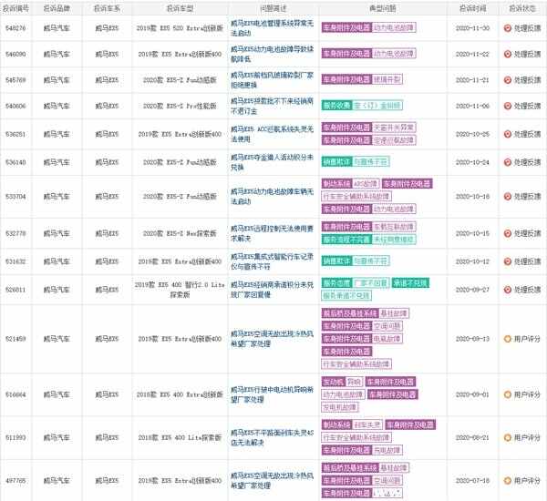Click '威马汽车' brand in row 545769
This screenshot has height=501, width=547.
[57, 80]
